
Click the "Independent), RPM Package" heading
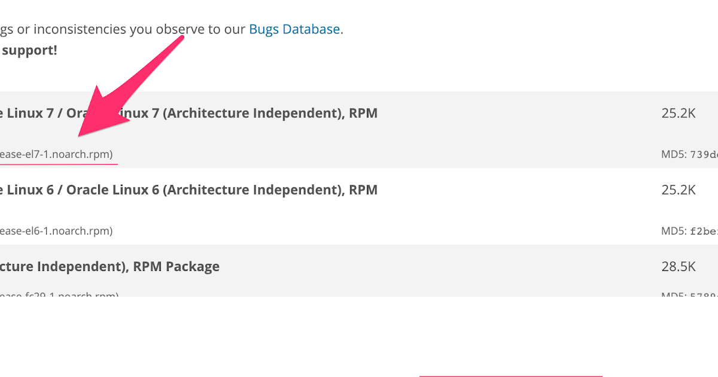point(109,266)
